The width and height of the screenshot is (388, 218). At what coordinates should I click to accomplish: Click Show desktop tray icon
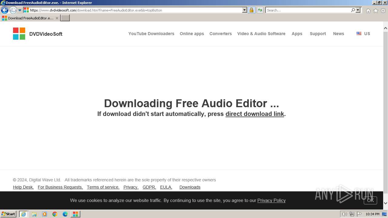coord(384,214)
